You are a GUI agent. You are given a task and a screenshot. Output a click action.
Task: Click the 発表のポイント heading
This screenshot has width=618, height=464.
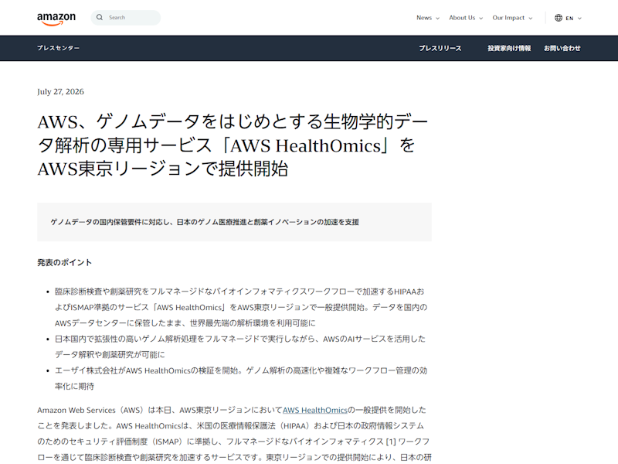tap(65, 262)
